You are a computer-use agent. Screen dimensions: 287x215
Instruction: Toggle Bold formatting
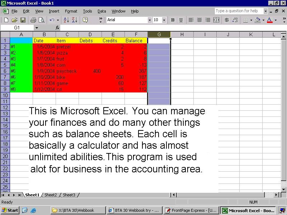click(x=173, y=20)
